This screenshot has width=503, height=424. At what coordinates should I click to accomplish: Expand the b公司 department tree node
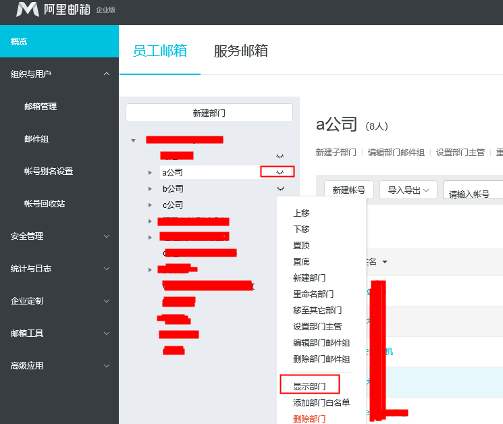pos(150,189)
